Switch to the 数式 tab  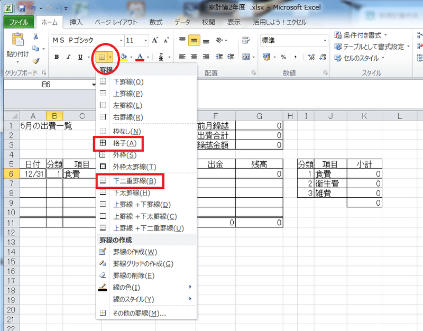[156, 22]
